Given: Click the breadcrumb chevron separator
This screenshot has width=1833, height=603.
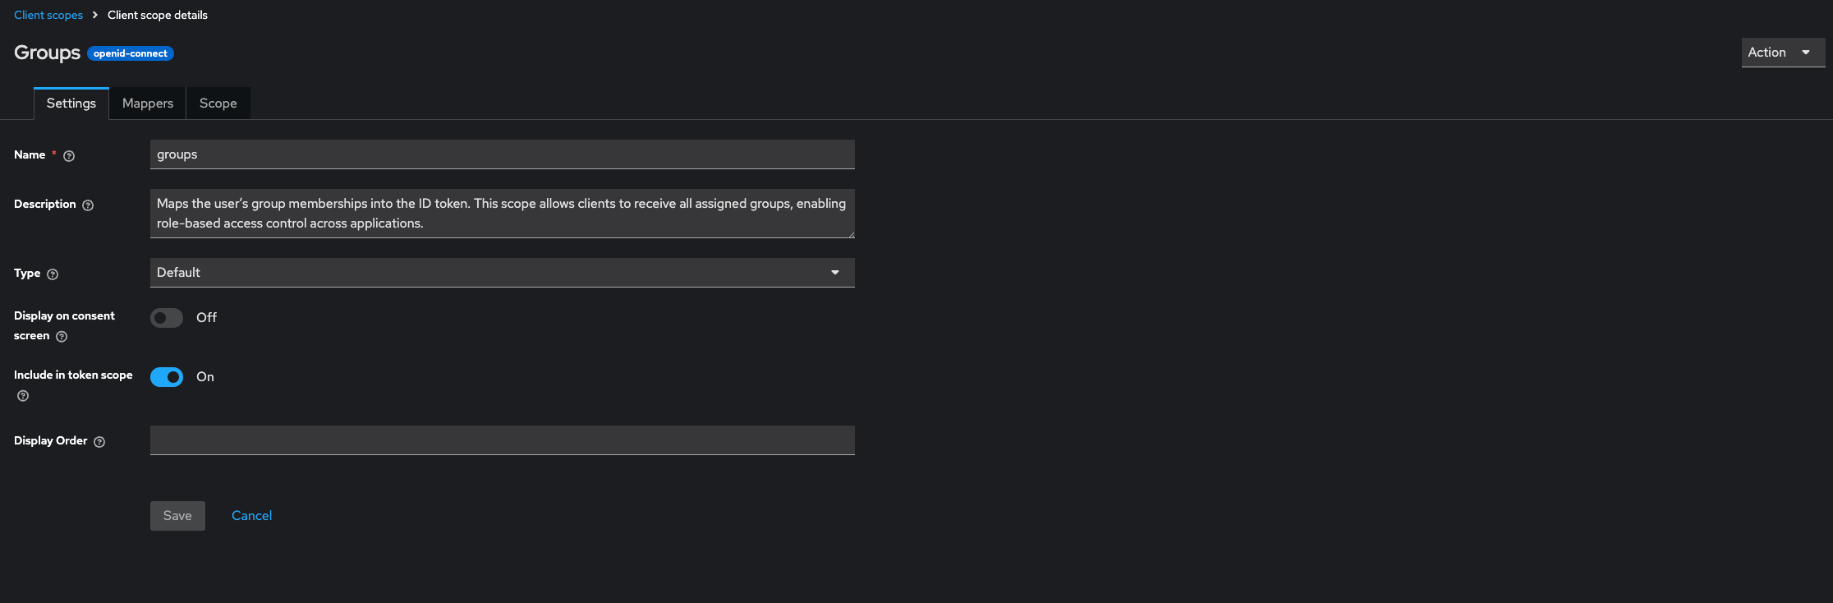Looking at the screenshot, I should 95,15.
